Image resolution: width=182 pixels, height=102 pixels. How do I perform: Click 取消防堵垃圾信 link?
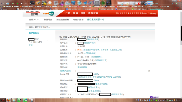click(85, 77)
